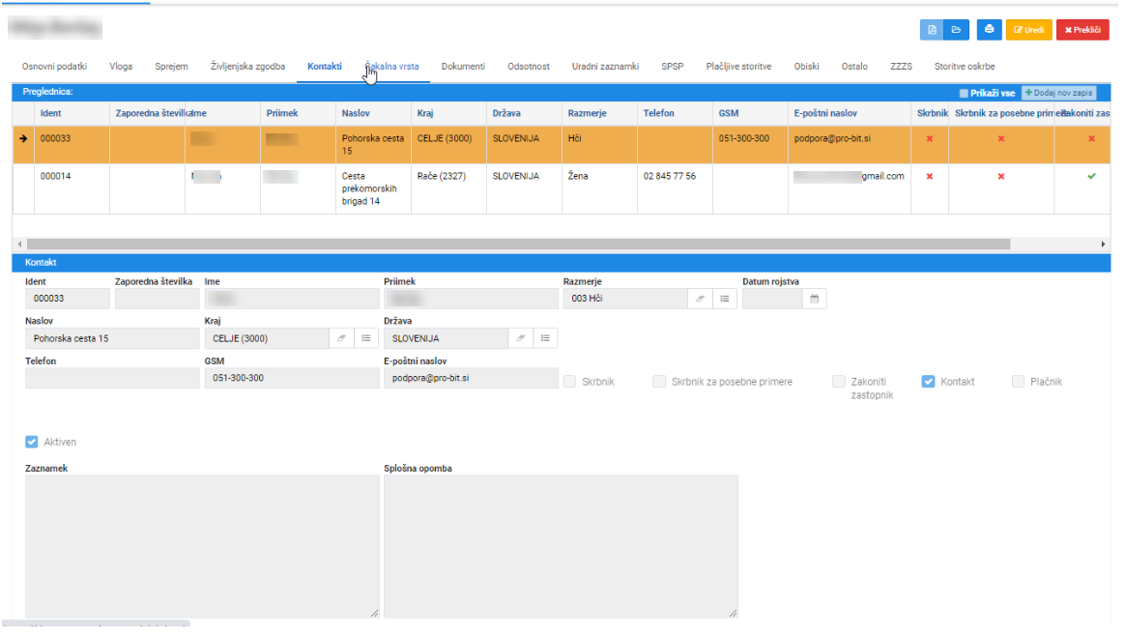Switch to the Čakalna vrsta tab
Image resolution: width=1126 pixels, height=634 pixels.
[x=392, y=66]
